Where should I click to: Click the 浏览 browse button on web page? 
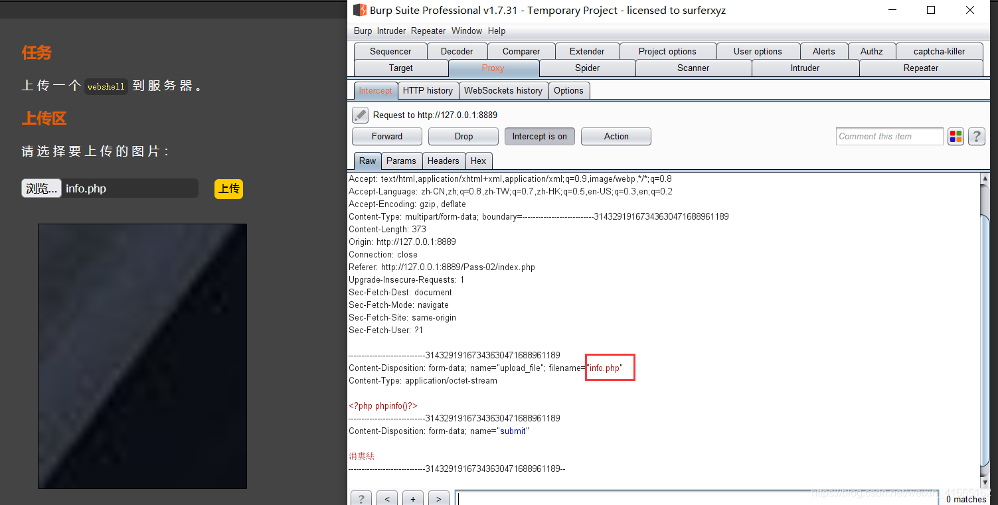(41, 188)
